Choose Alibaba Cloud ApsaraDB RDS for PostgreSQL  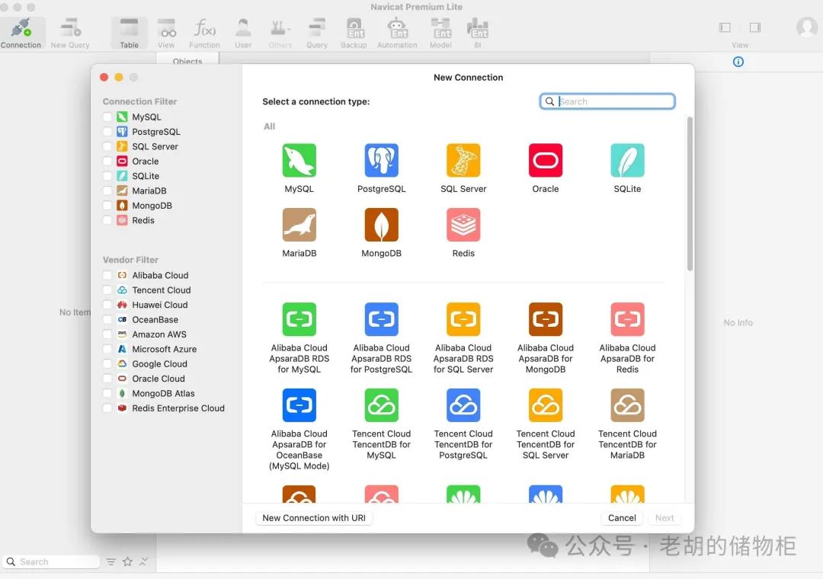click(382, 319)
